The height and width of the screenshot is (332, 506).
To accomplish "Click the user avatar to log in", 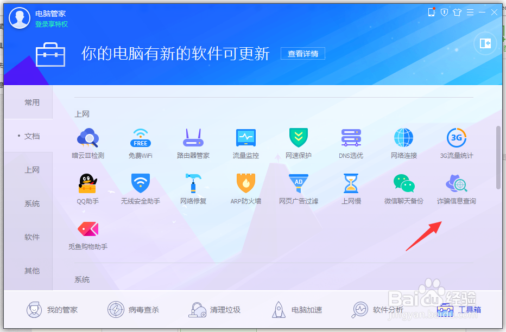I will point(20,18).
